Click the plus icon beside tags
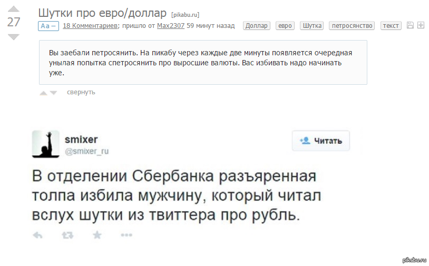This screenshot has height=266, width=429. pyautogui.click(x=421, y=25)
